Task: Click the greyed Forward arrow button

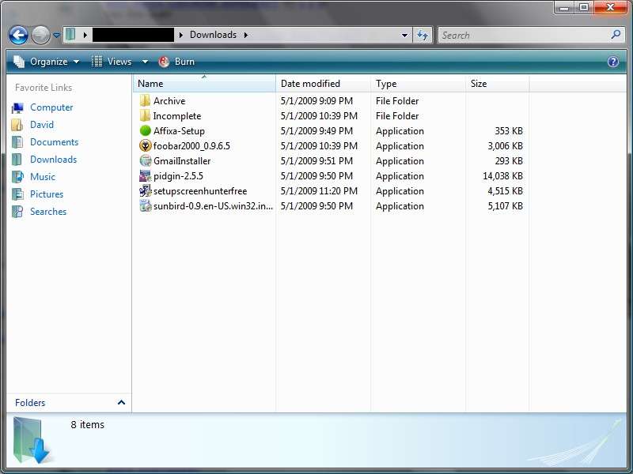Action: coord(40,35)
